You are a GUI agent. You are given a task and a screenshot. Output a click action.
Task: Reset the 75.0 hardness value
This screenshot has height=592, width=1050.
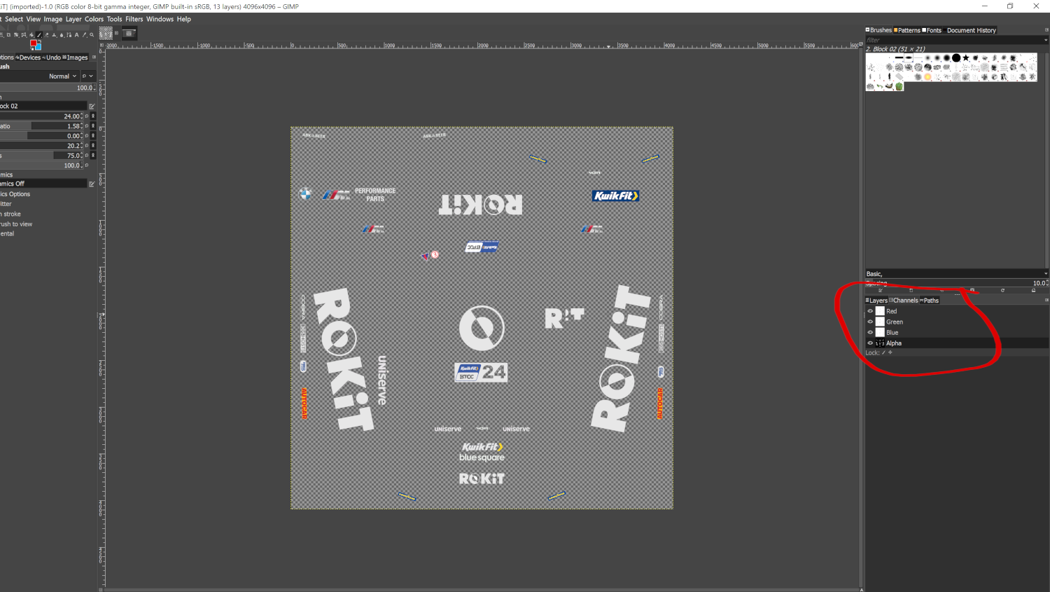pyautogui.click(x=87, y=156)
